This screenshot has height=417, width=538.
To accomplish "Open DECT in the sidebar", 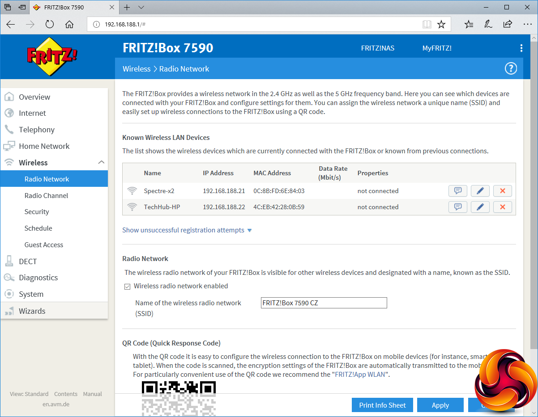I will pyautogui.click(x=54, y=261).
